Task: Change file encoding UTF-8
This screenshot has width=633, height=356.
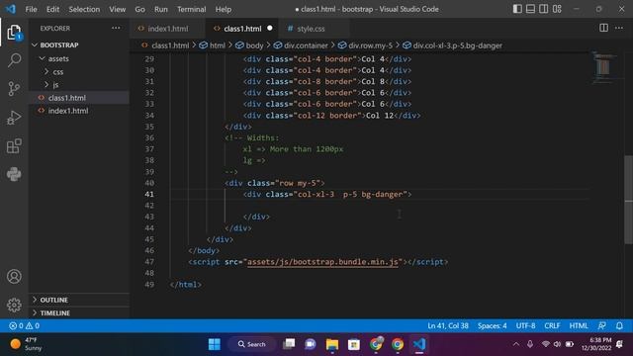Action: [x=525, y=325]
